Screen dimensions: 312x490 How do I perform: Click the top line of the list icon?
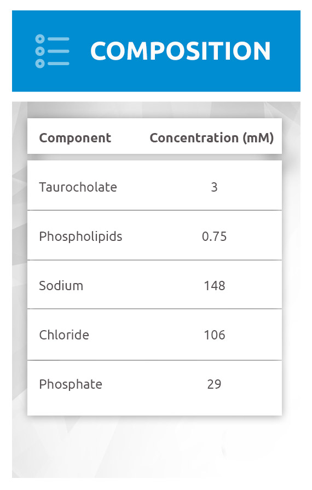click(59, 39)
